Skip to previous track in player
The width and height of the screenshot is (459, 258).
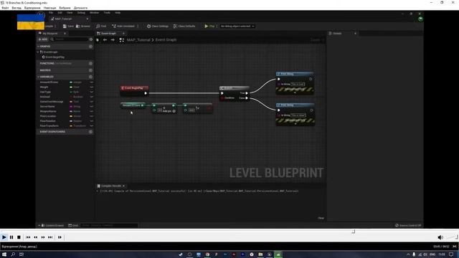point(28,237)
